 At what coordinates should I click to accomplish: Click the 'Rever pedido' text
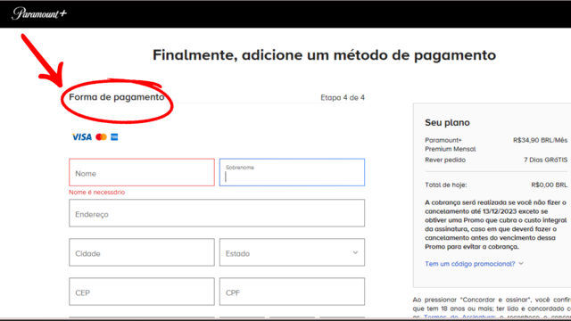[x=445, y=160]
